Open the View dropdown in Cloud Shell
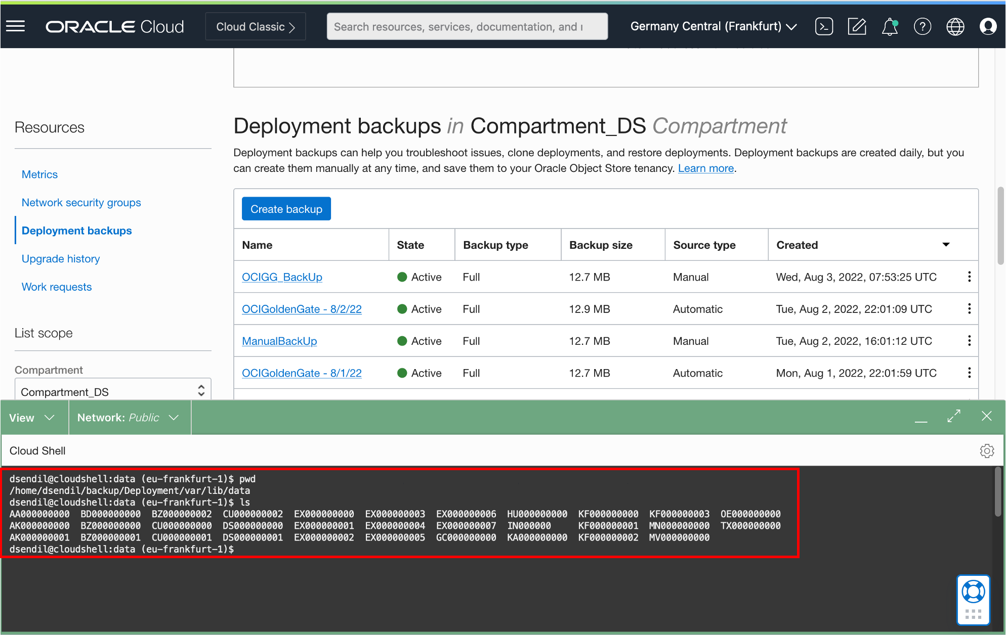 pyautogui.click(x=33, y=417)
